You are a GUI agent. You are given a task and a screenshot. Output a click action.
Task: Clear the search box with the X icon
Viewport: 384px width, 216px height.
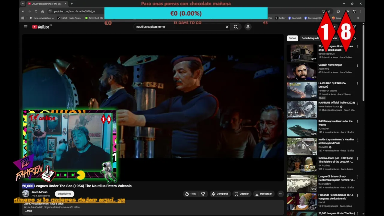[x=227, y=27]
